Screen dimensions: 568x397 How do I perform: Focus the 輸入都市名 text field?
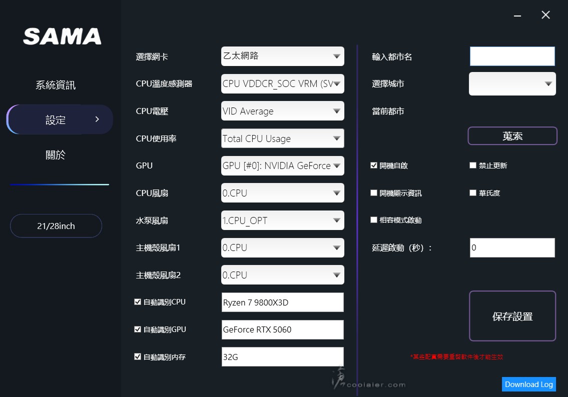pos(512,56)
